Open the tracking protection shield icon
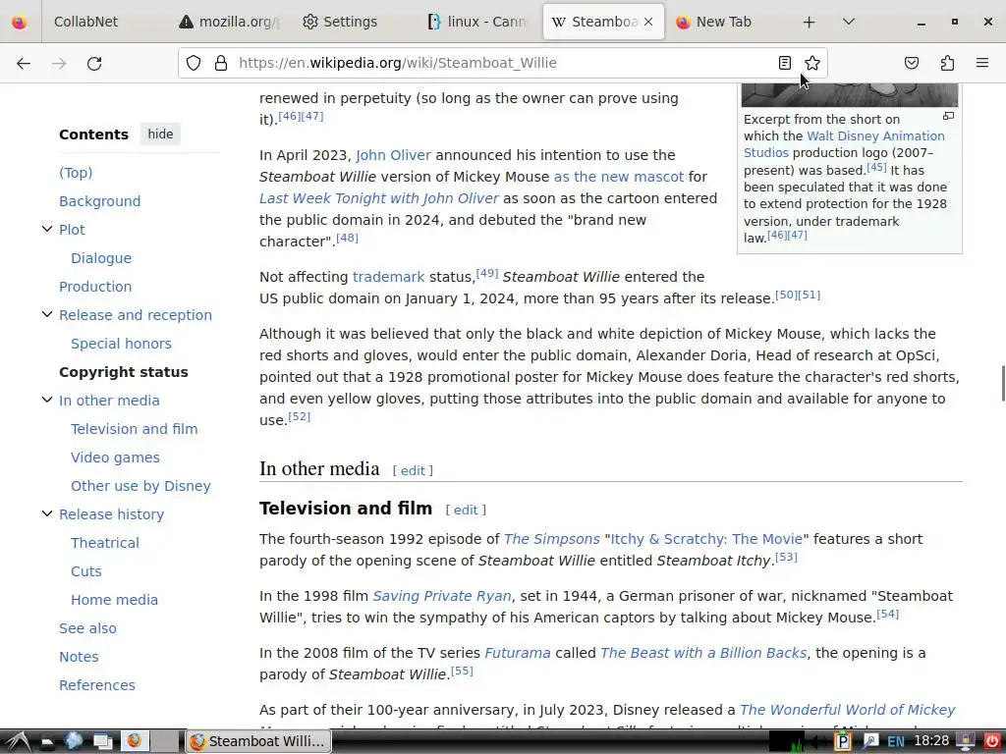Image resolution: width=1006 pixels, height=754 pixels. tap(194, 63)
